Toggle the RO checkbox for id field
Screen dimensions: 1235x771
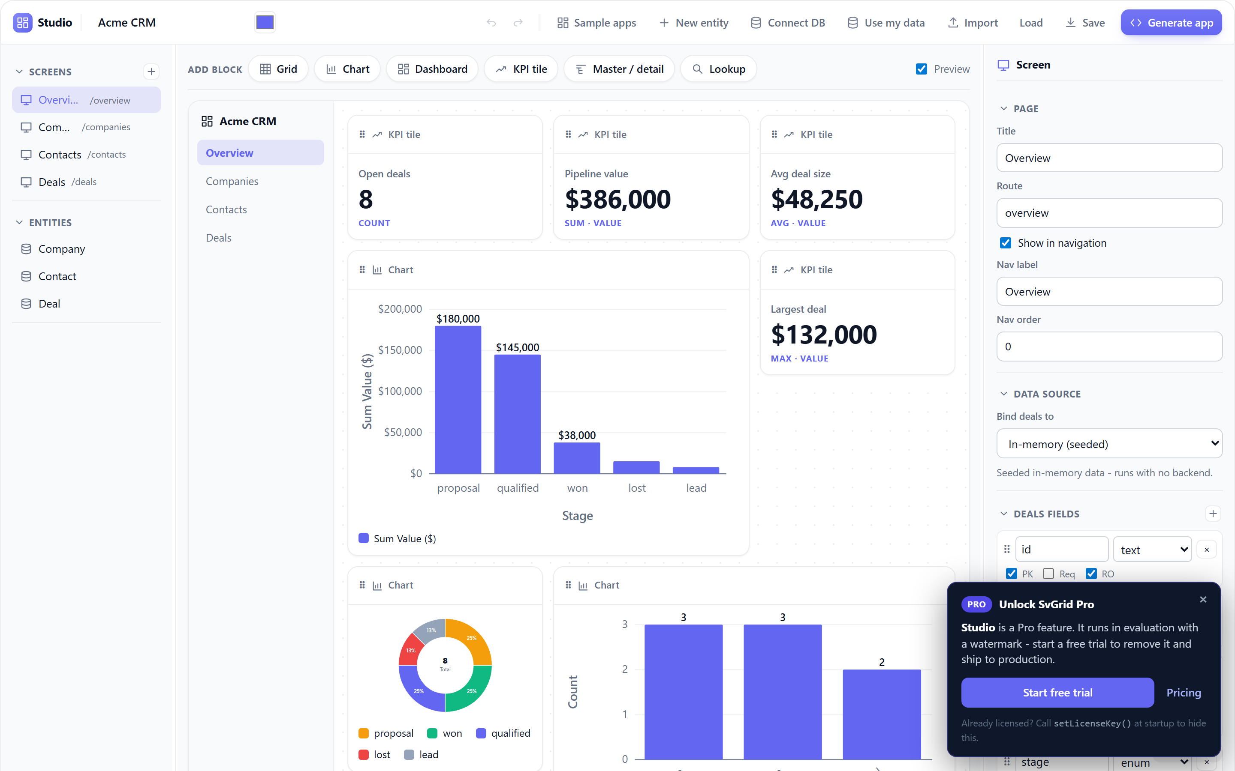point(1091,574)
